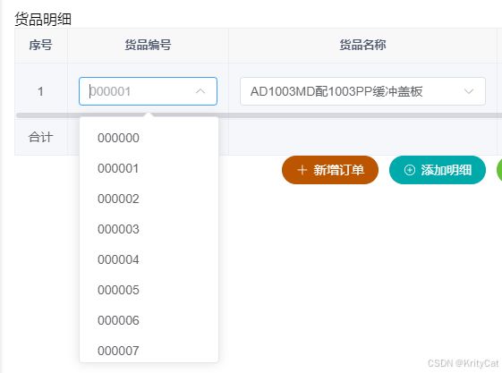Click the 序号 column header
The image size is (502, 373).
[x=40, y=45]
